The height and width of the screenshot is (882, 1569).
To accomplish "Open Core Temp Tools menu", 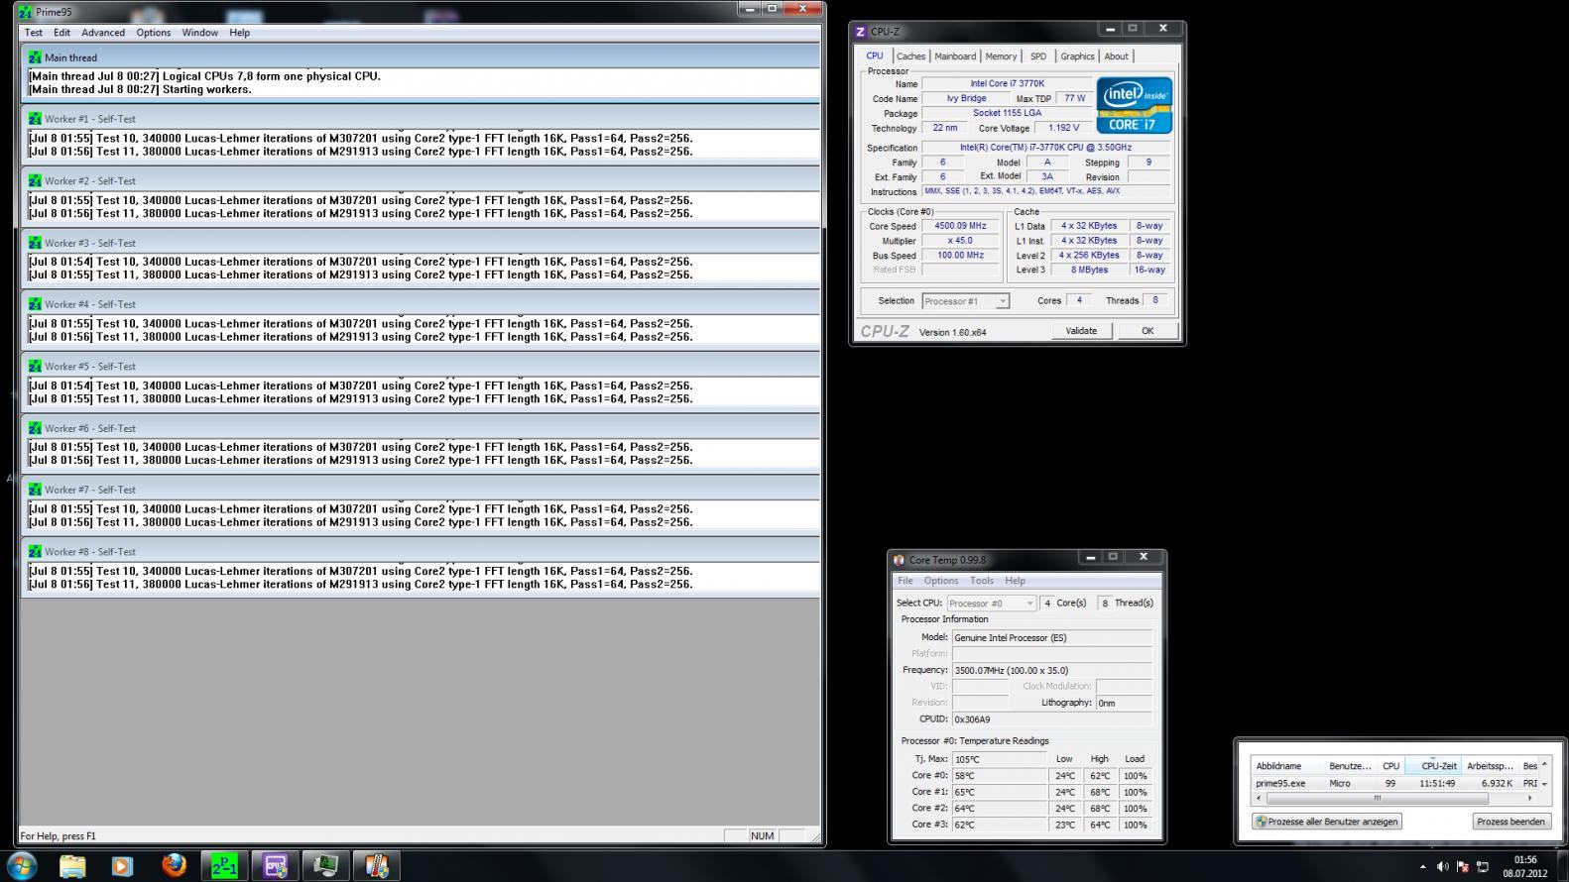I will coord(982,581).
